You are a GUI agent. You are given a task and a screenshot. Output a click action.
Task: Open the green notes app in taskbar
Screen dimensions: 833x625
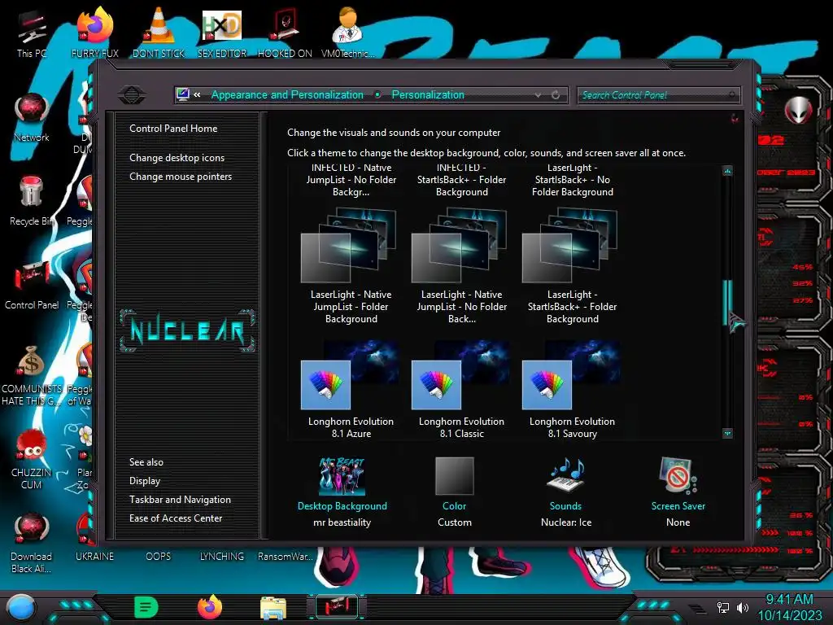pos(146,607)
